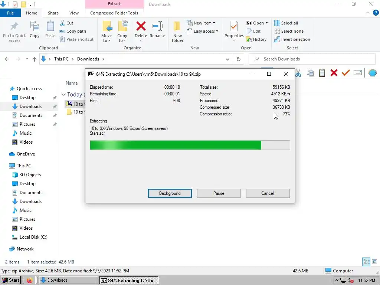
Task: Pause the 7-Zip extraction
Action: click(219, 193)
